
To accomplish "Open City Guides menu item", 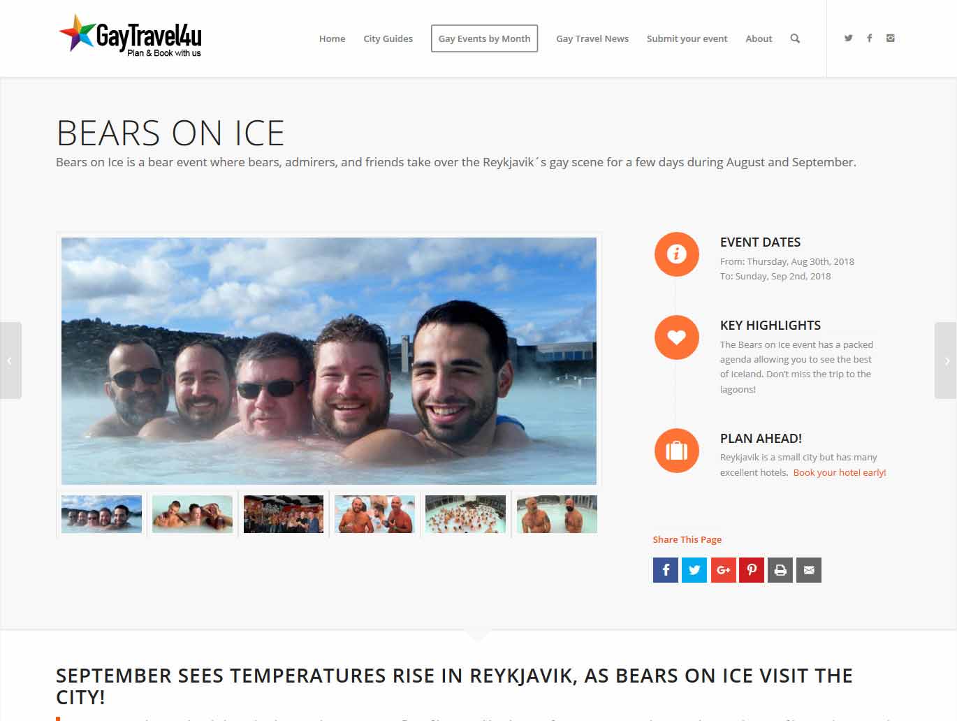I will (x=388, y=38).
